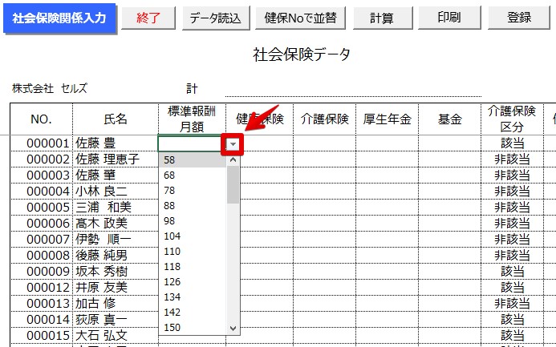Click the 終了 button
The image size is (556, 347).
pos(147,18)
